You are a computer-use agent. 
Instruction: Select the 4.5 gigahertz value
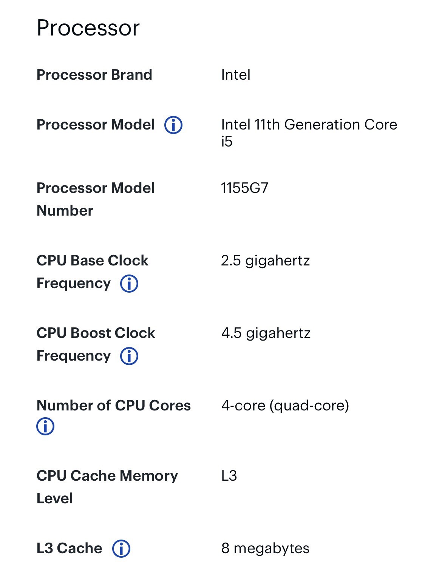(266, 333)
